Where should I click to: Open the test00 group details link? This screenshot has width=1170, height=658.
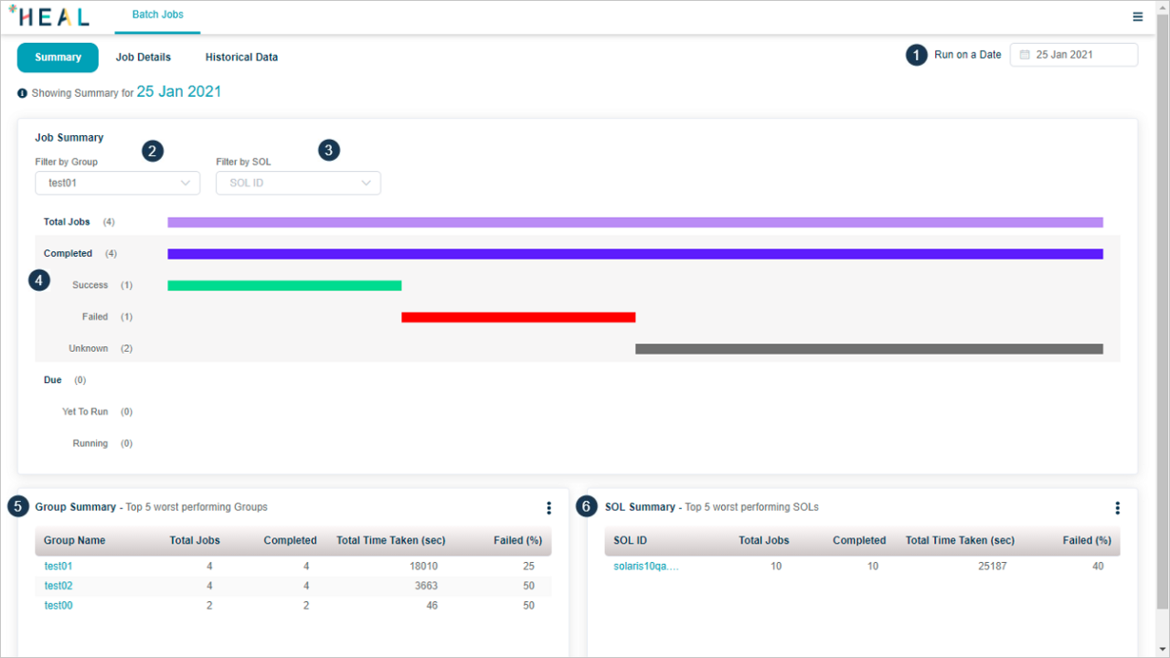(x=58, y=605)
